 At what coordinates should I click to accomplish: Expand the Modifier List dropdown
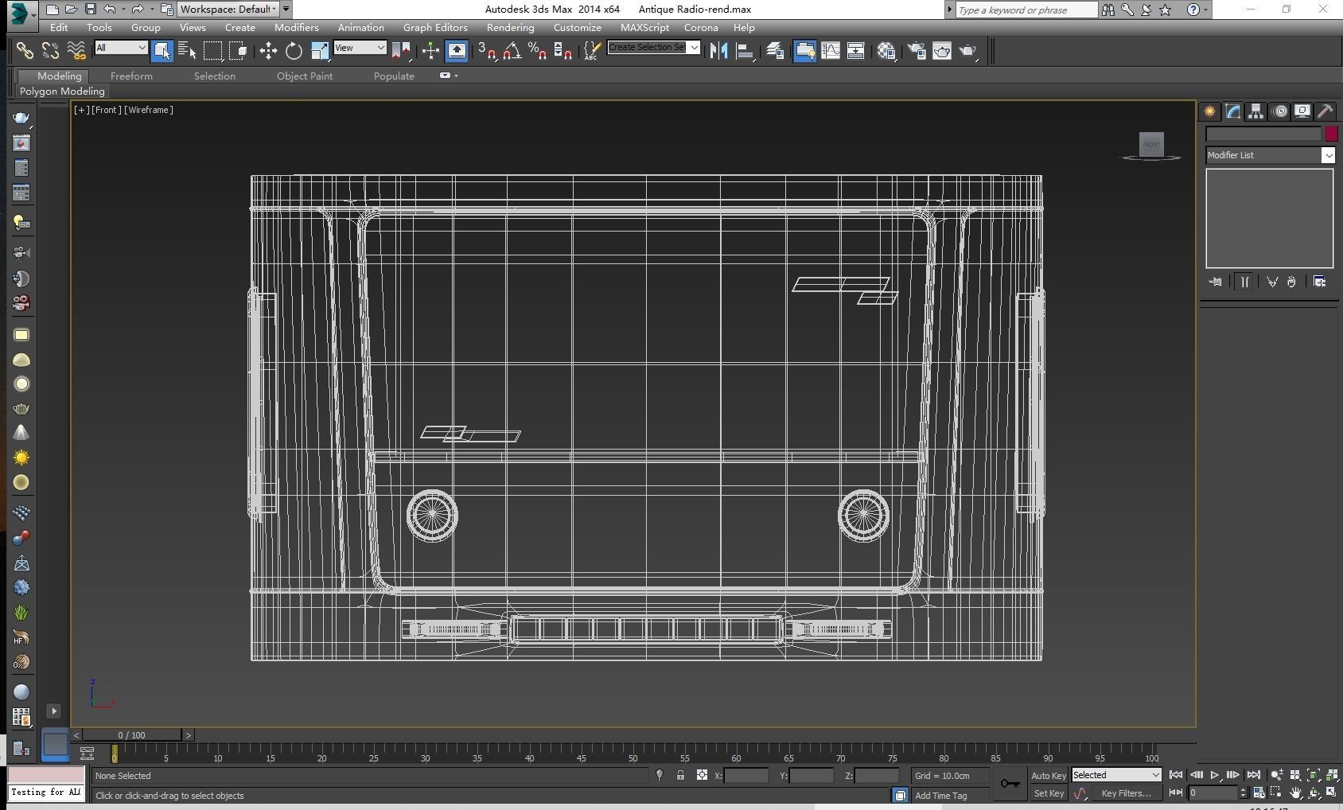pos(1270,155)
